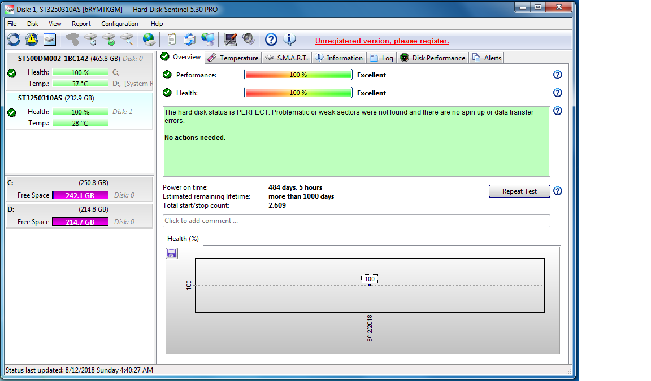This screenshot has height=381, width=651.
Task: Click the blue info bubble toolbar icon
Action: [x=289, y=40]
